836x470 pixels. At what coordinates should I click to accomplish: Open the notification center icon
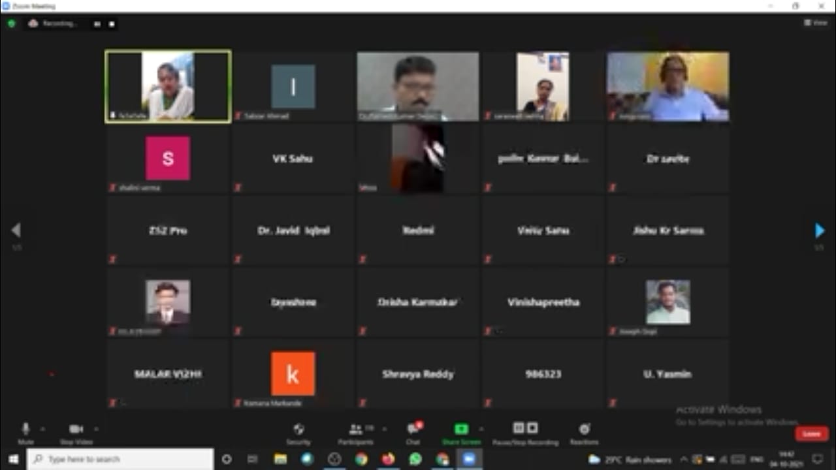pyautogui.click(x=817, y=460)
